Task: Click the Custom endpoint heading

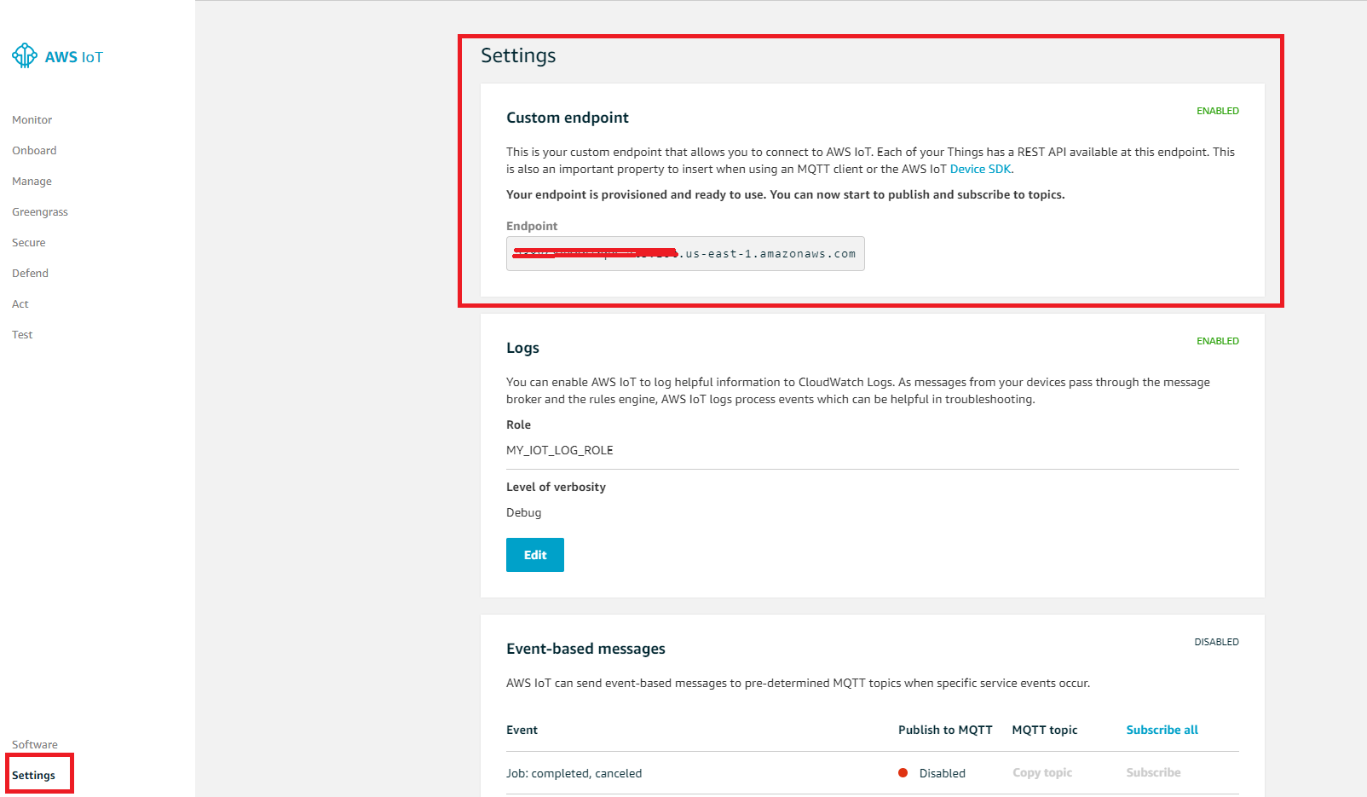Action: [568, 118]
